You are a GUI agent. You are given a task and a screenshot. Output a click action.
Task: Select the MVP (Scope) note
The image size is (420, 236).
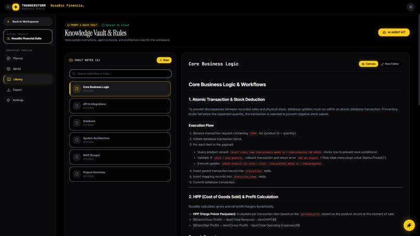pos(120,157)
